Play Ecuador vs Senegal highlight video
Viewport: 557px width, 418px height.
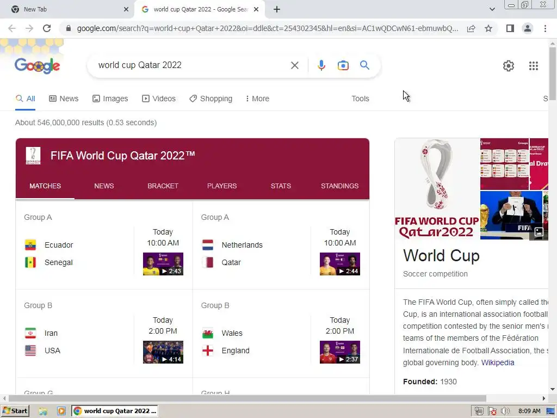(x=163, y=264)
